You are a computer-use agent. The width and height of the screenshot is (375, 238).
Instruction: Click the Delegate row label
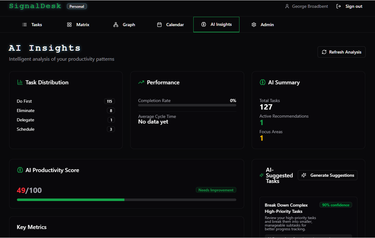[26, 120]
